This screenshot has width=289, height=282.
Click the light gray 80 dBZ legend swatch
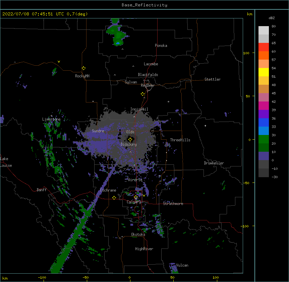264,30
